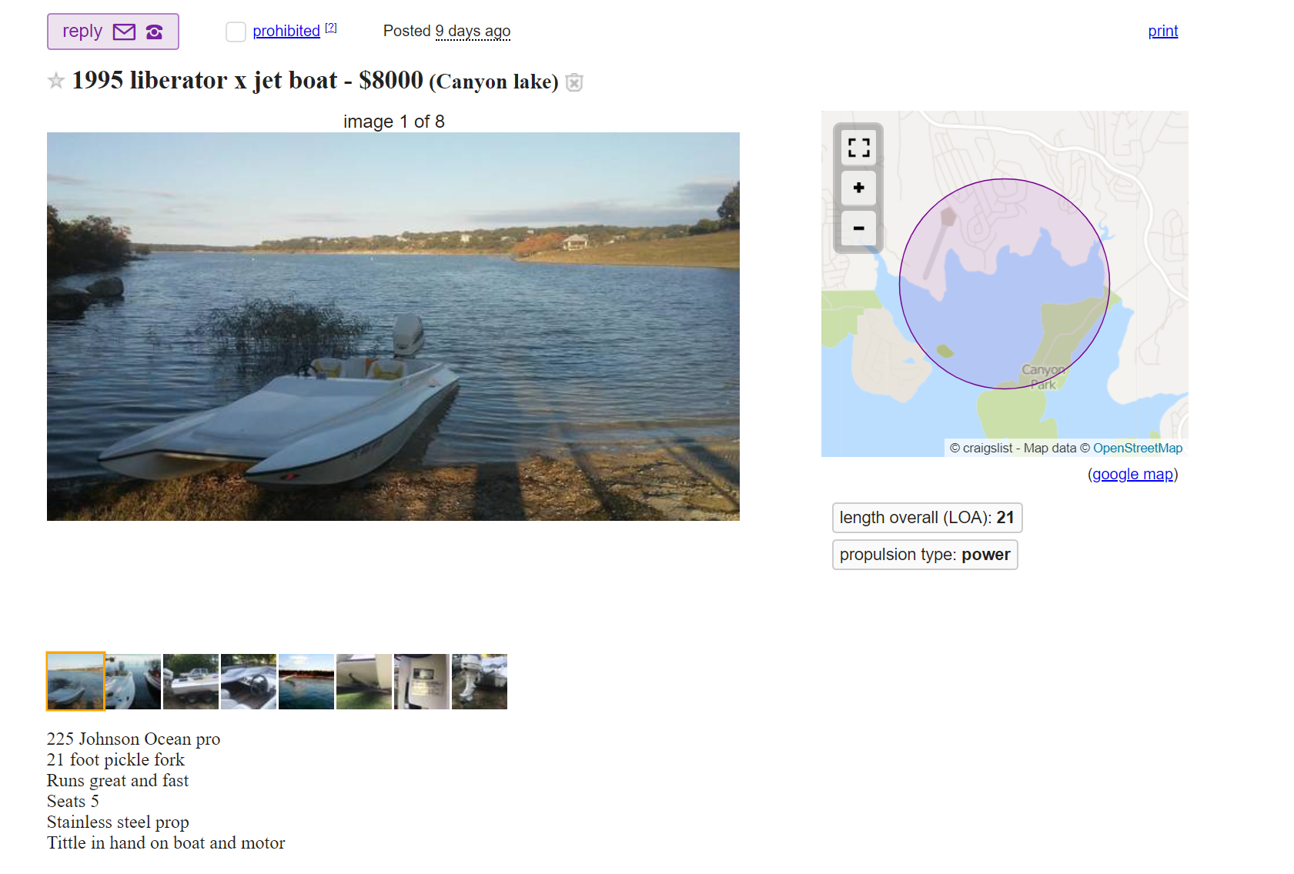Toggle fullscreen map view
Screen dimensions: 1294x874
(858, 147)
